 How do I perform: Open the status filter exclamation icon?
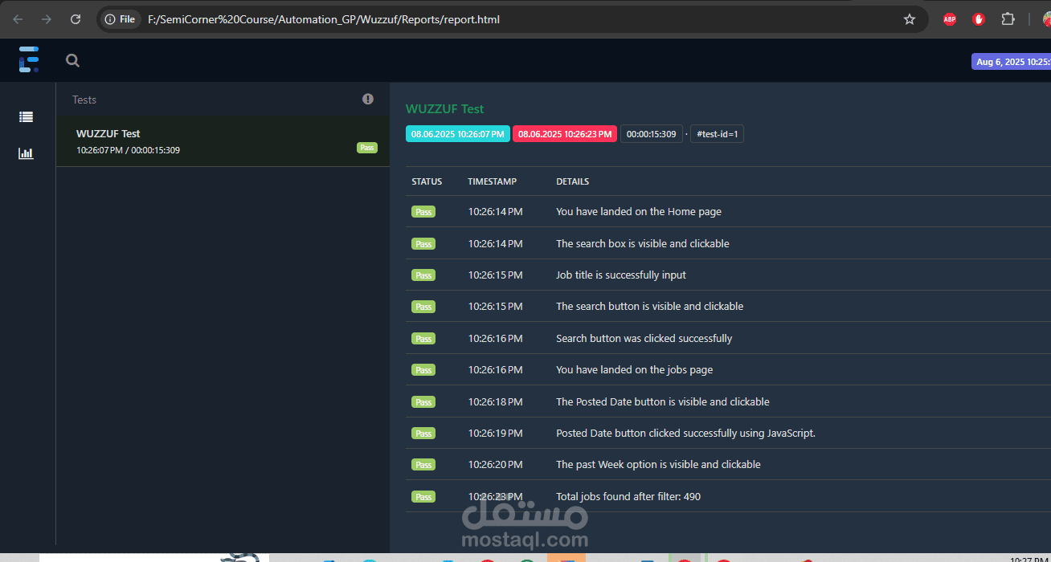coord(368,99)
